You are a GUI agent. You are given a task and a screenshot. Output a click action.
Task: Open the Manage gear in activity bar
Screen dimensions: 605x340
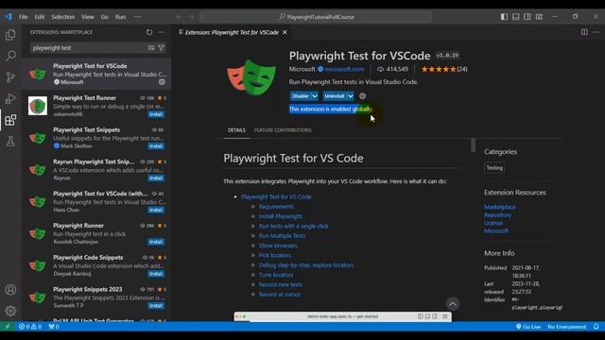(x=10, y=311)
